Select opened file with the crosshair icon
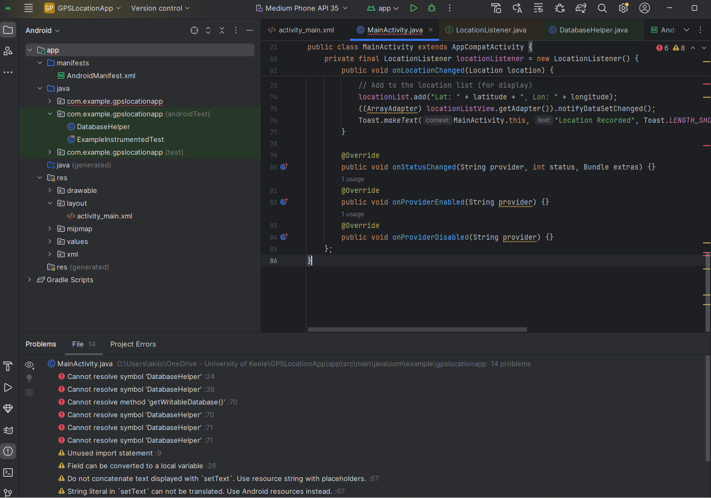This screenshot has height=498, width=711. coord(194,30)
